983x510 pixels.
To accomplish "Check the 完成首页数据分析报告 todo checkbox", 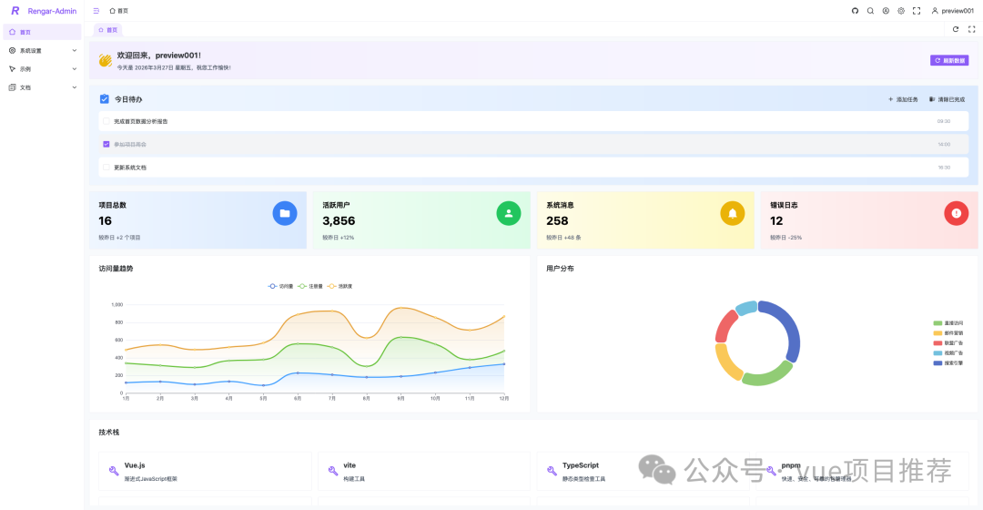I will tap(106, 121).
